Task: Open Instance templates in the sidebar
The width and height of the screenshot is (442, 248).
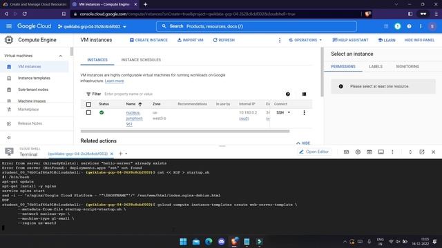Action: (34, 78)
